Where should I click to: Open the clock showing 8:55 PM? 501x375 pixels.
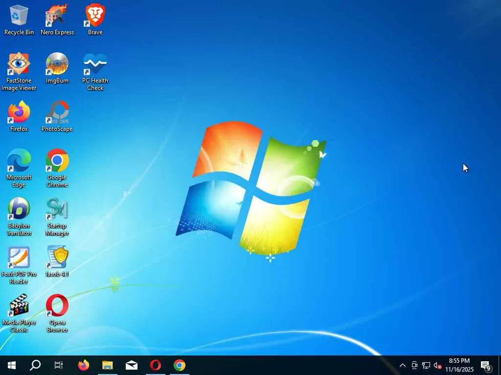click(459, 365)
